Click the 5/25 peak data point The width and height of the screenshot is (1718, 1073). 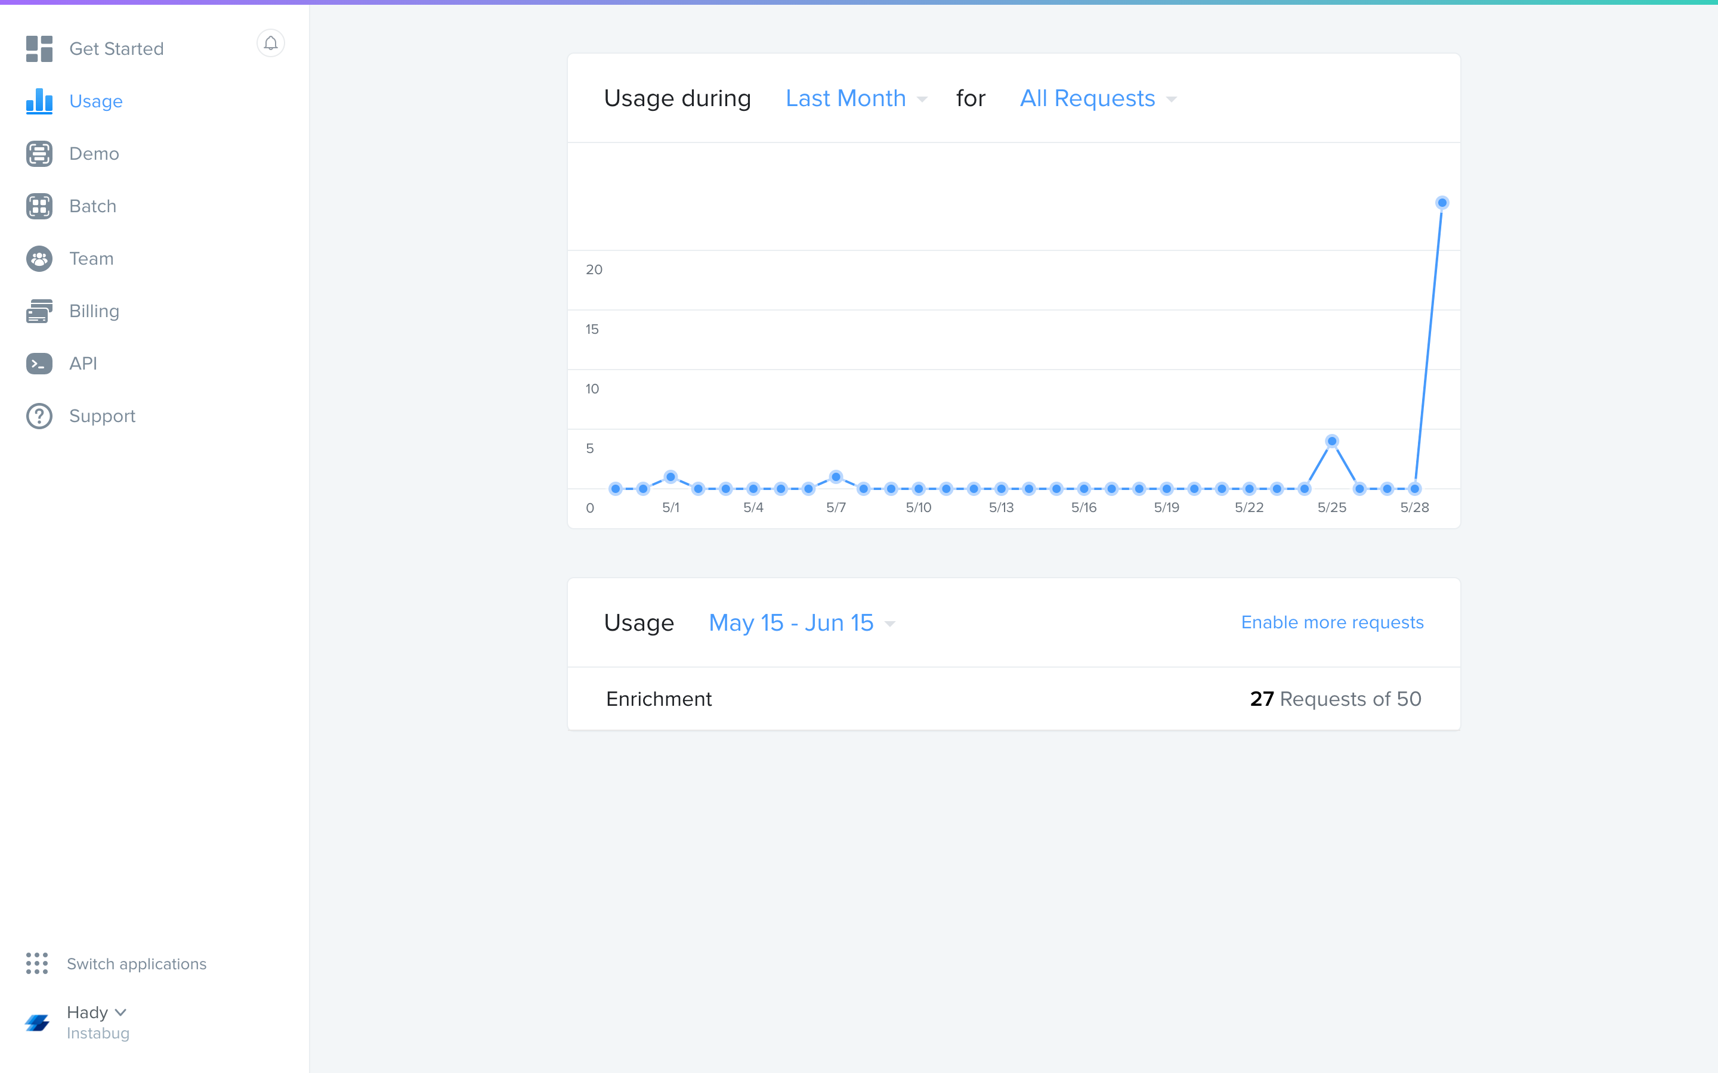pyautogui.click(x=1332, y=441)
